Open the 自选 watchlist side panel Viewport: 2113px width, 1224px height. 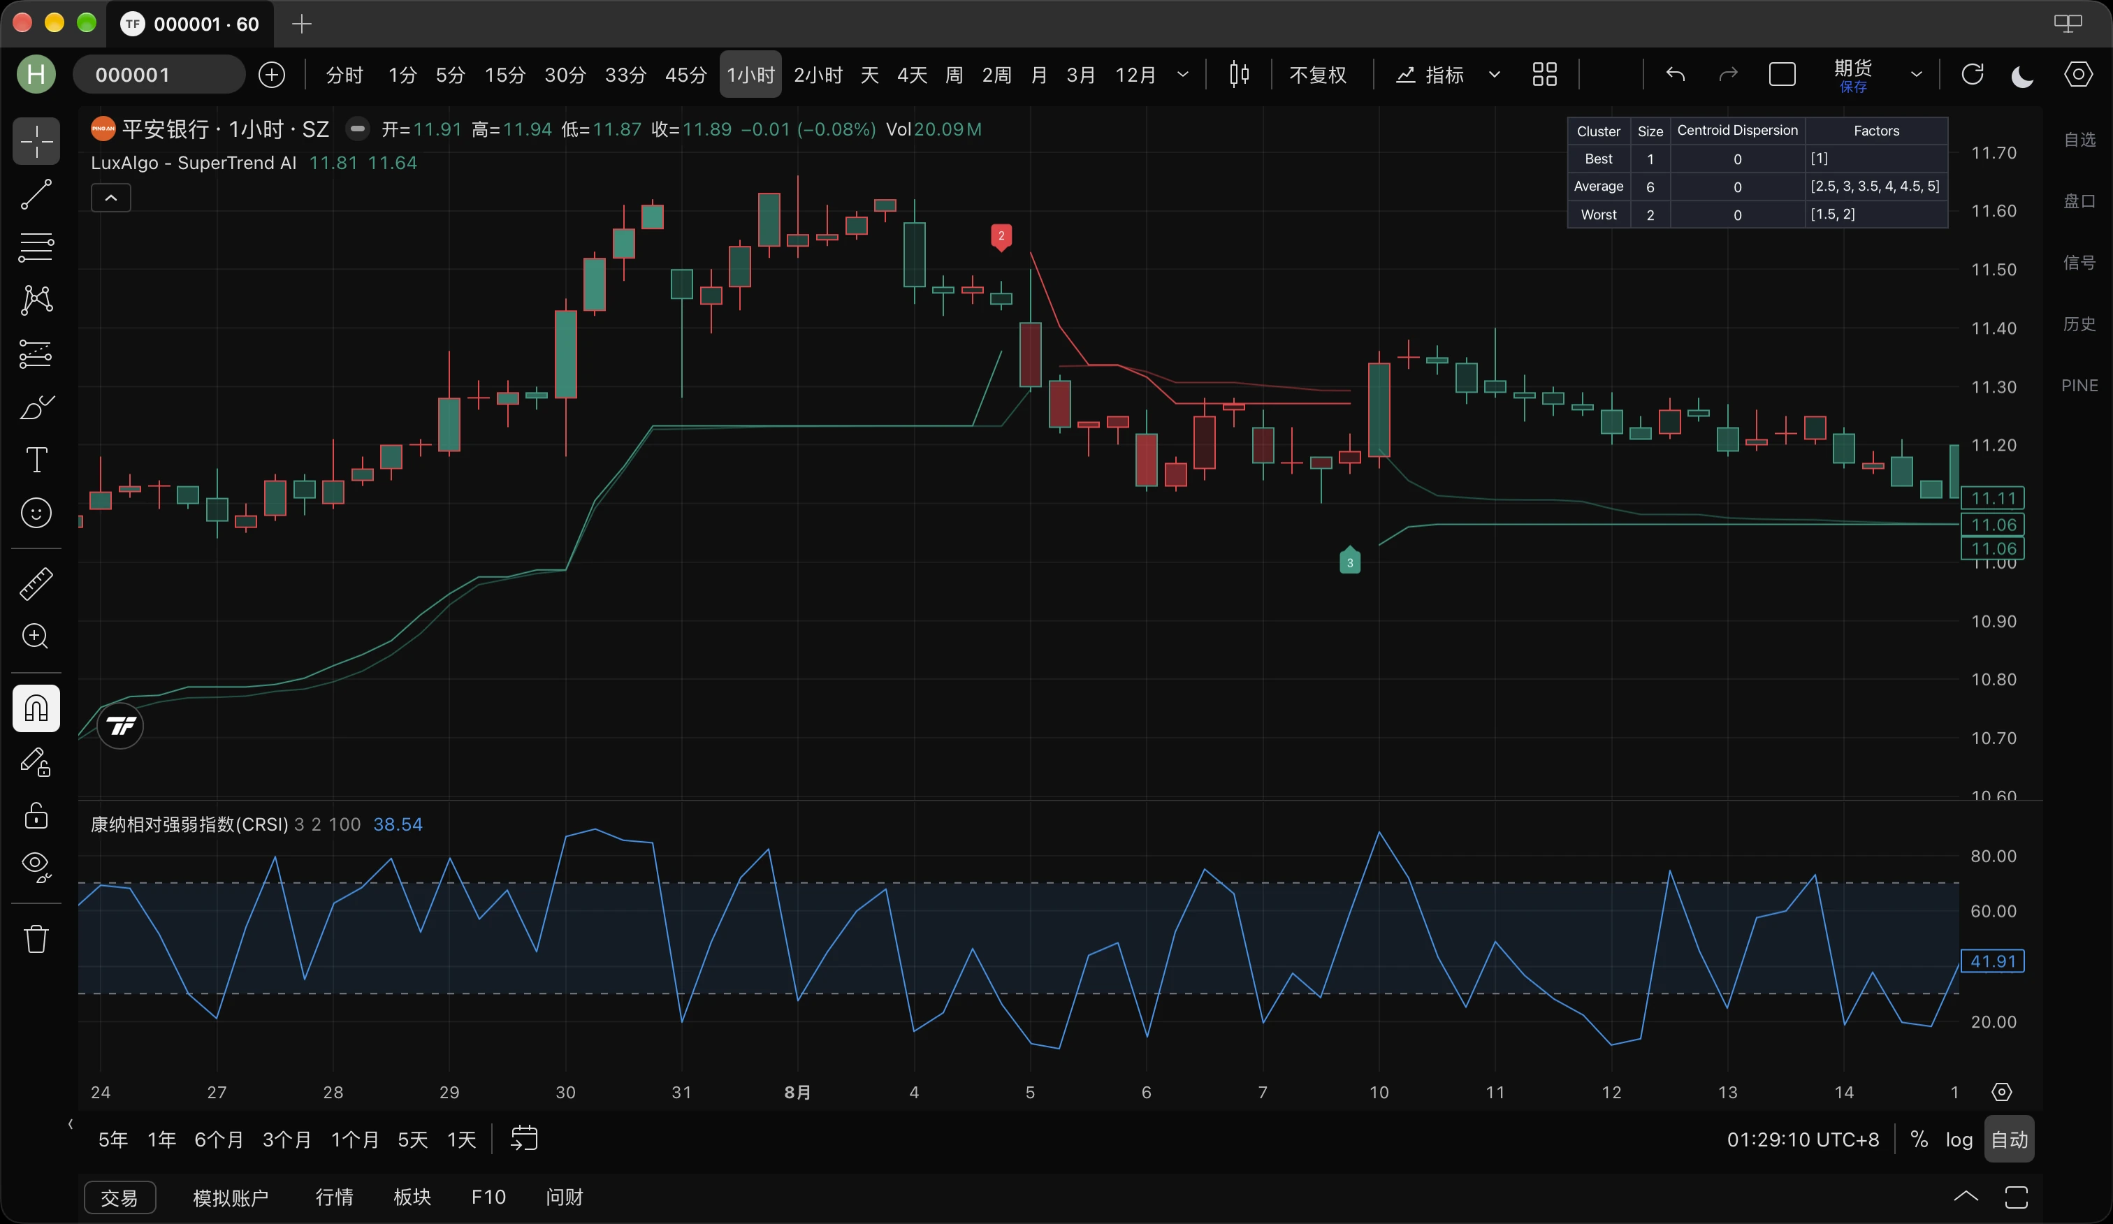pyautogui.click(x=2079, y=139)
